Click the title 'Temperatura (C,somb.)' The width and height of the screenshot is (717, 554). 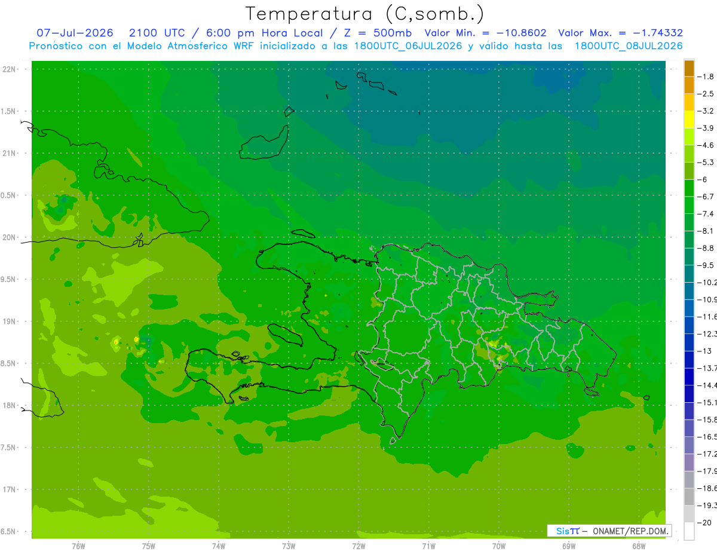tap(365, 14)
